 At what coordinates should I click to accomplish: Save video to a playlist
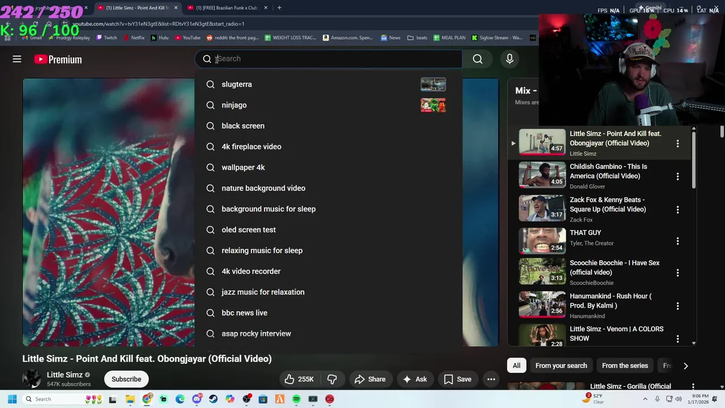(458, 379)
